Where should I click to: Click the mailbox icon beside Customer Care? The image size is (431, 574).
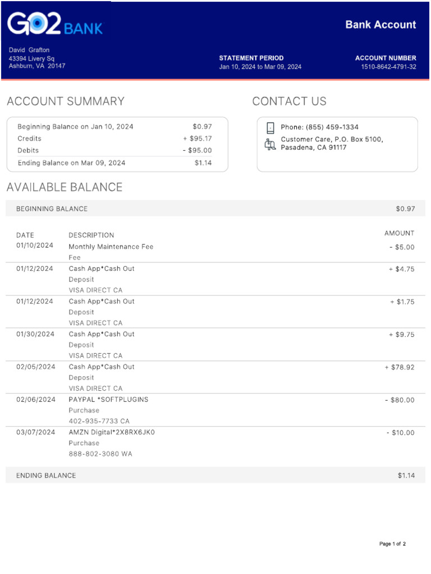coord(270,144)
